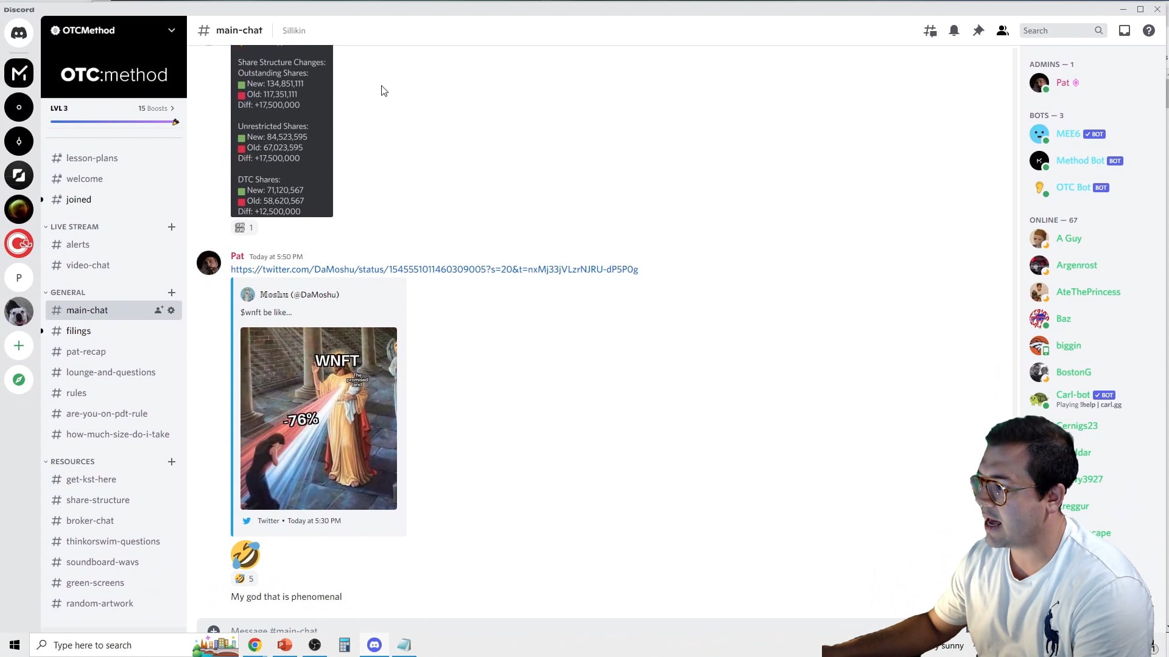The image size is (1169, 657).
Task: Open Discord home direct messages icon
Action: [x=19, y=33]
